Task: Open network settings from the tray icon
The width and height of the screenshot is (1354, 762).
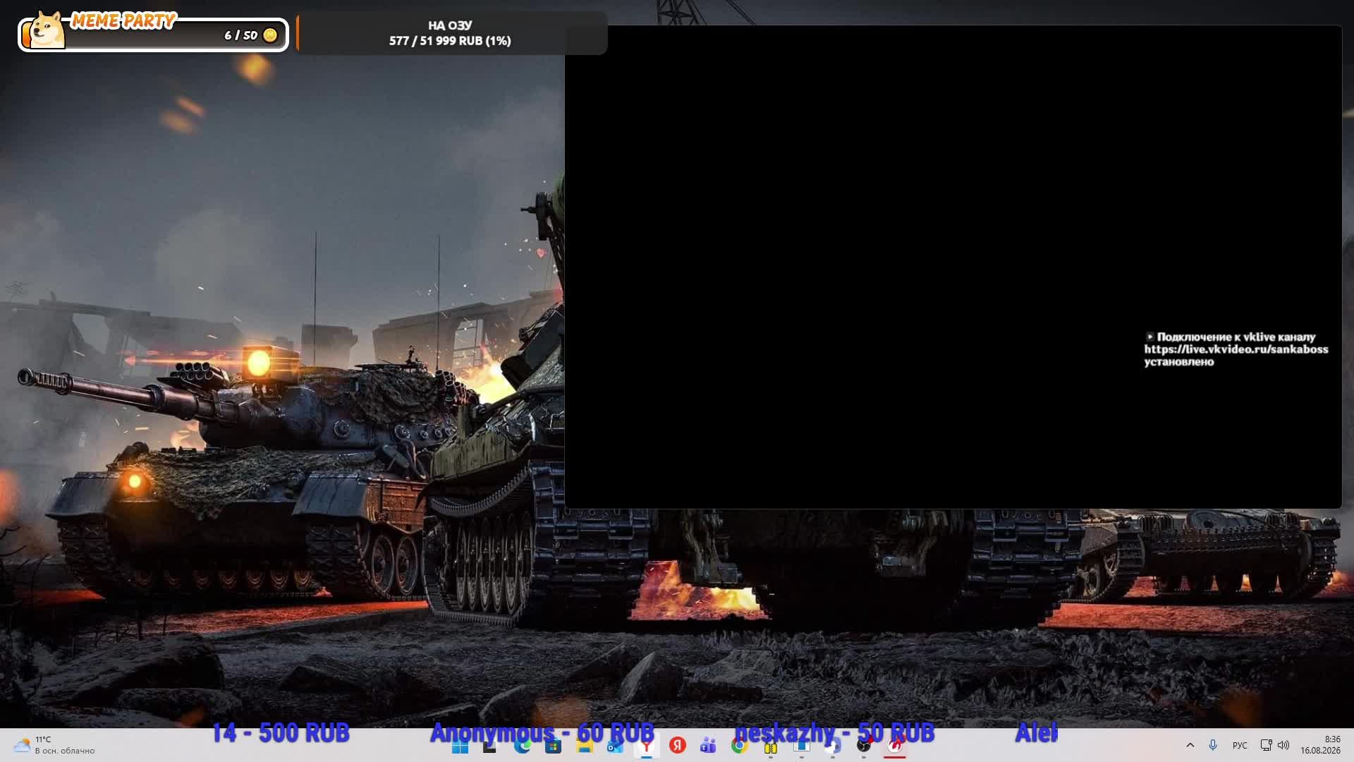Action: click(x=1266, y=745)
